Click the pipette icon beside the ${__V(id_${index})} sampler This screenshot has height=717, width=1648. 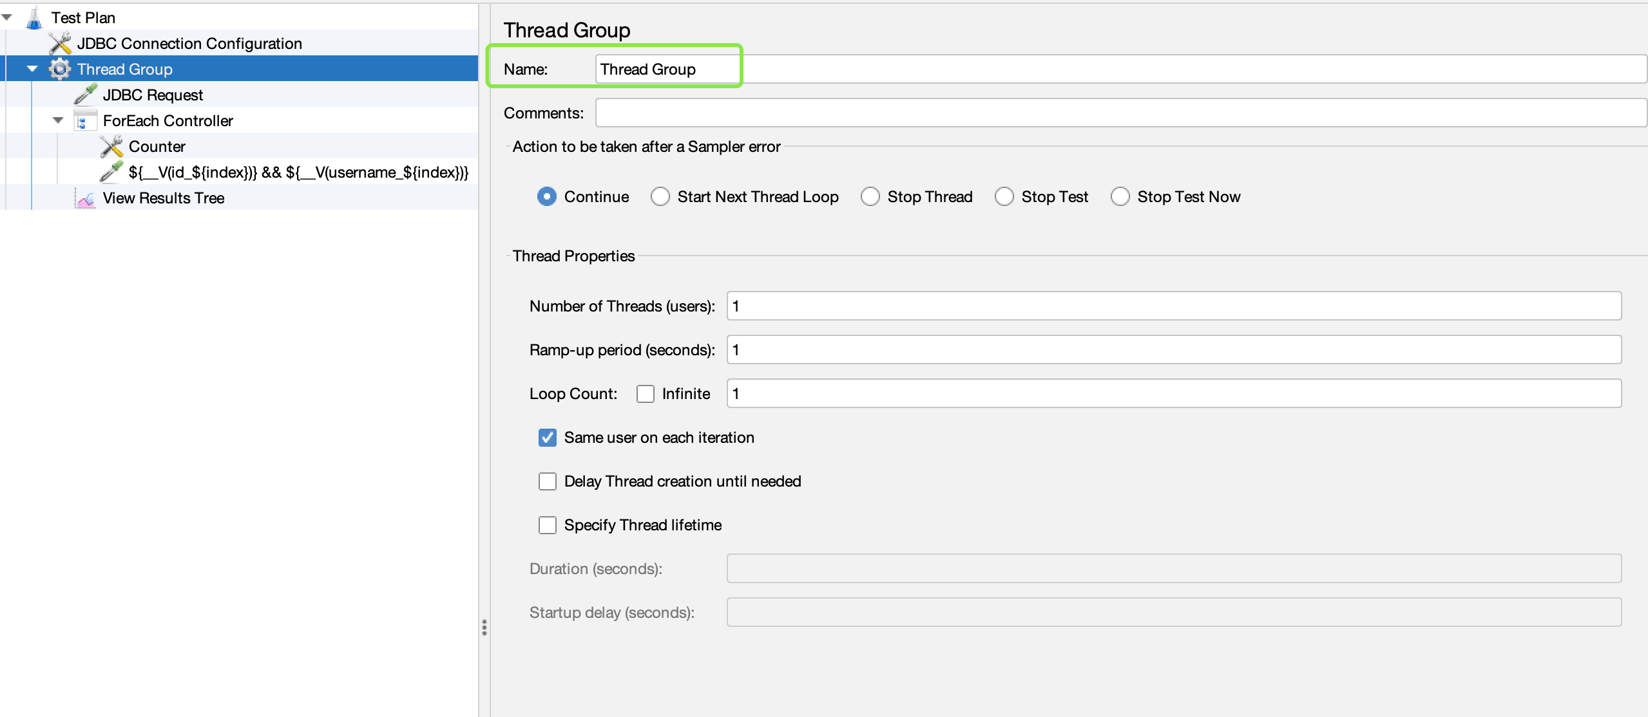point(111,172)
